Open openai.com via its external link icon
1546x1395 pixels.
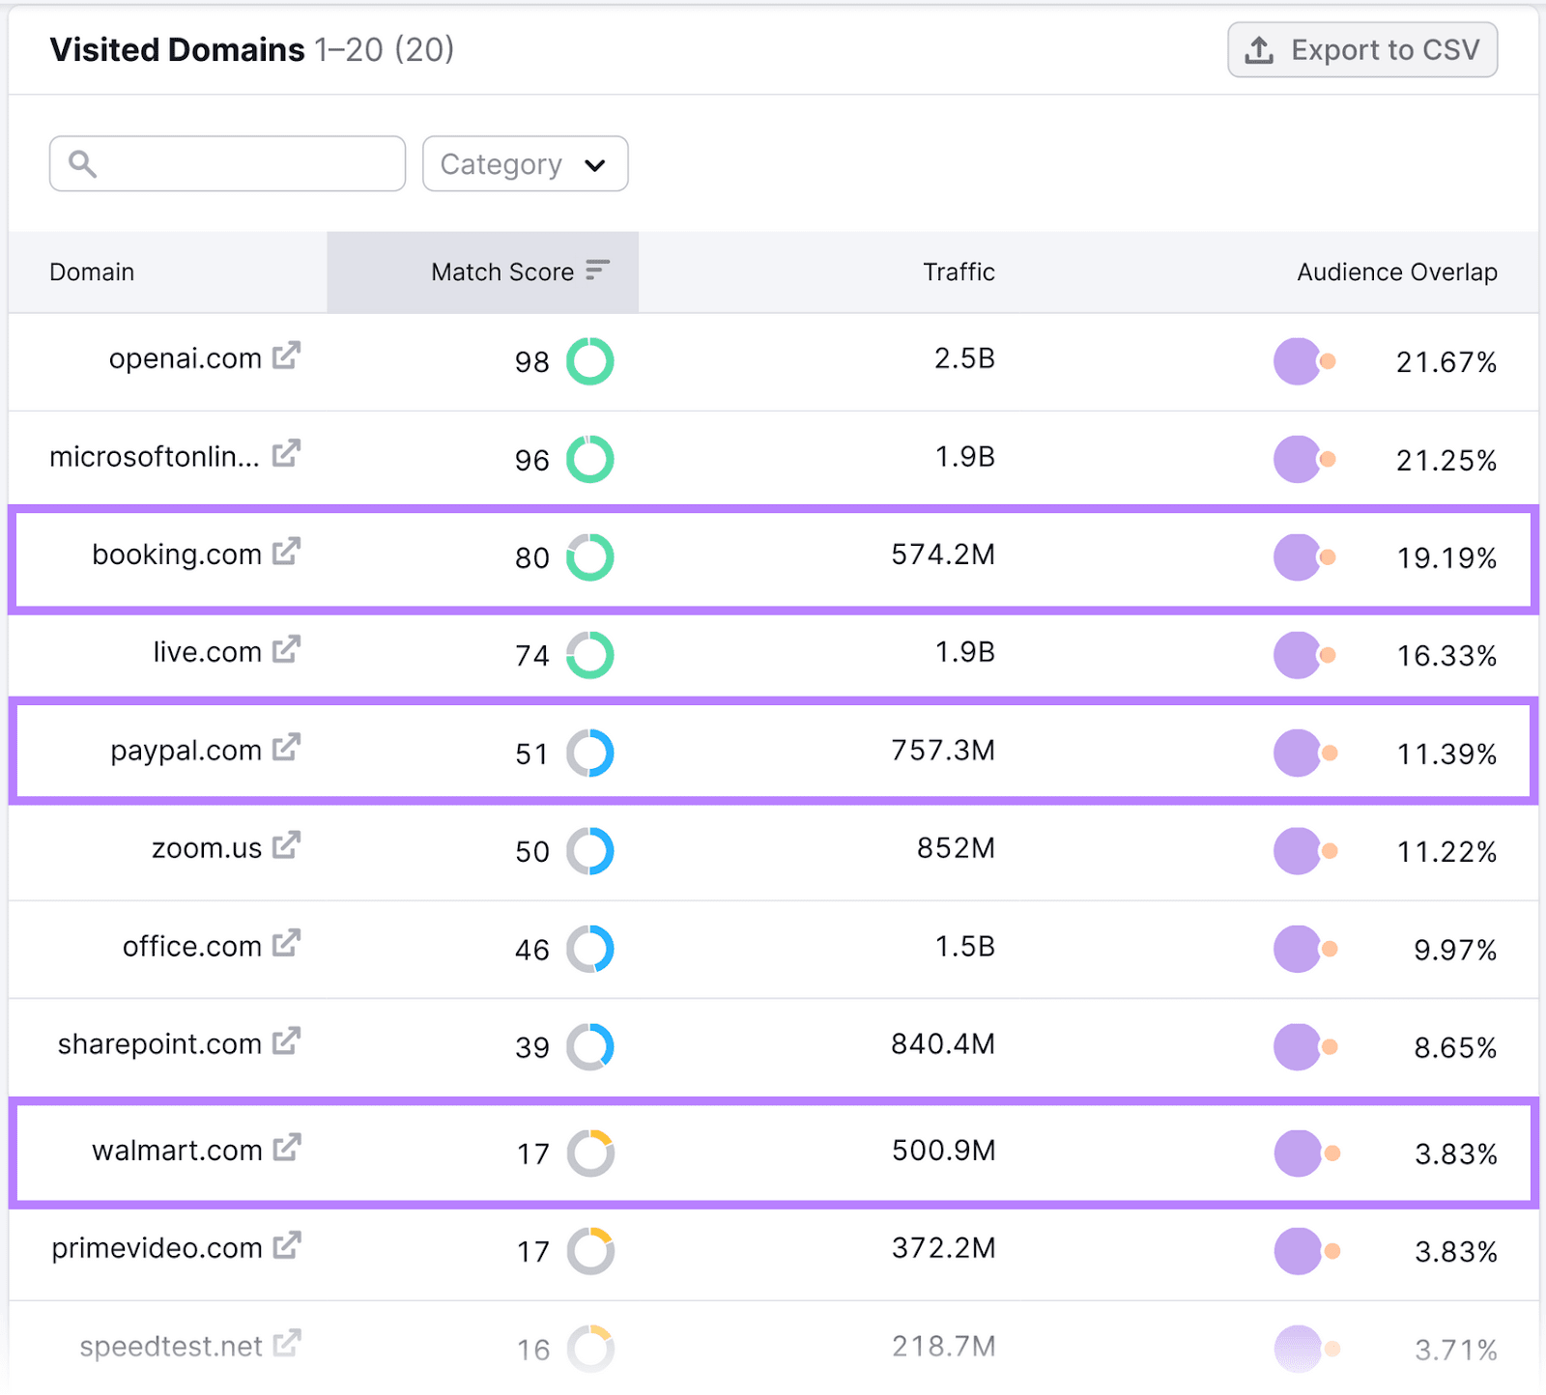click(285, 356)
